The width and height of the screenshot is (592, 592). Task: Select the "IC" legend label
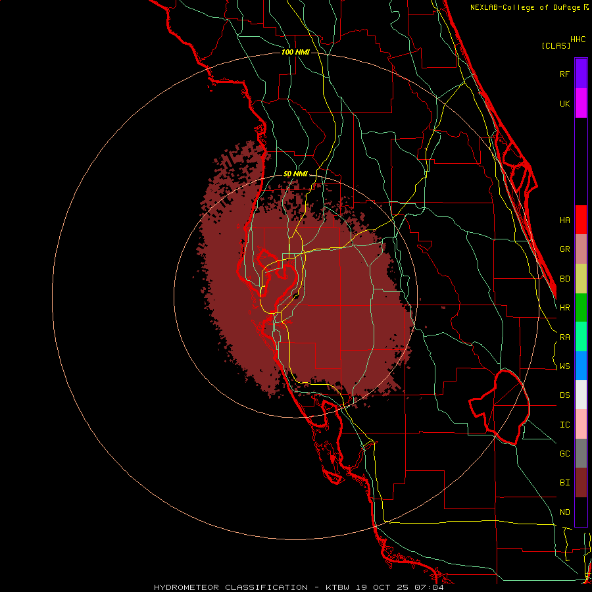coord(564,425)
